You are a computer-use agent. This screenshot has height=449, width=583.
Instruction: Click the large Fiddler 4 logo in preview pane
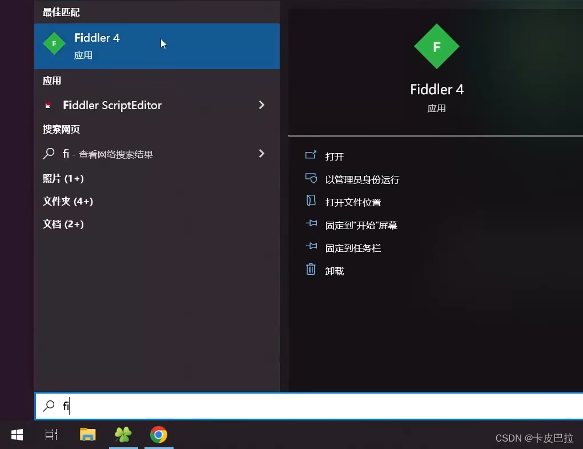(436, 46)
